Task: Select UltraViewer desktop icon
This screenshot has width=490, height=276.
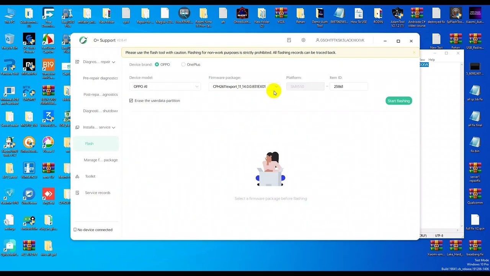Action: point(29,196)
